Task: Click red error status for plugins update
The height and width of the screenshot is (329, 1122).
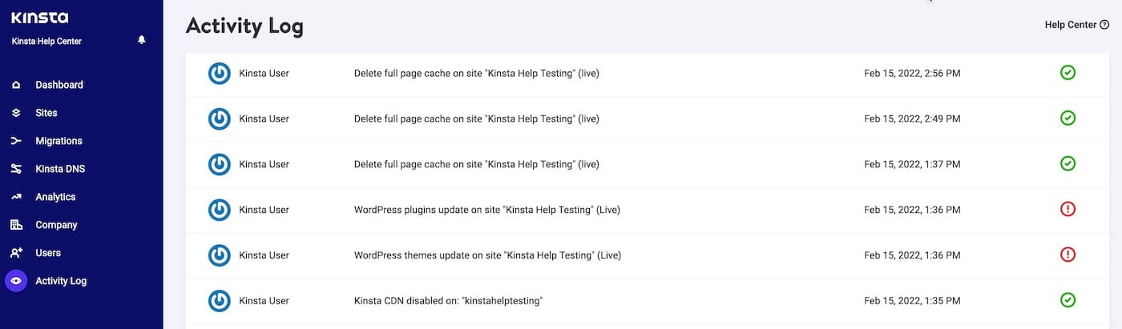Action: 1068,210
